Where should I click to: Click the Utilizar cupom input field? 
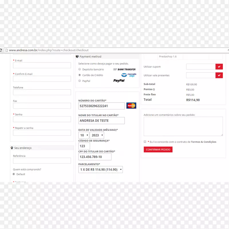tap(201, 67)
